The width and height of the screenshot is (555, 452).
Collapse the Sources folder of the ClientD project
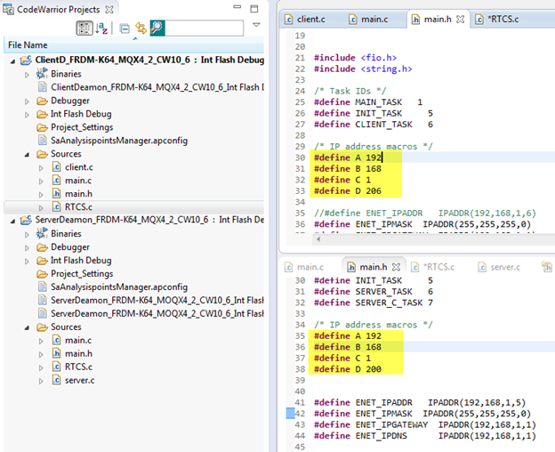[27, 155]
